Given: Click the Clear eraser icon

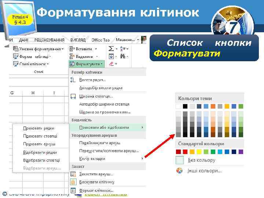Looking at the screenshot, I should click(x=111, y=64).
